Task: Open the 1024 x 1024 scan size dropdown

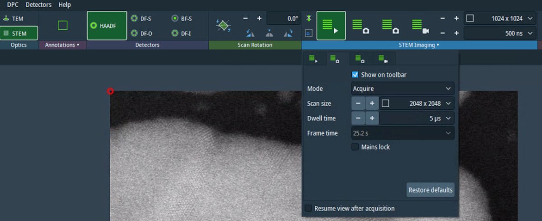Action: (529, 18)
